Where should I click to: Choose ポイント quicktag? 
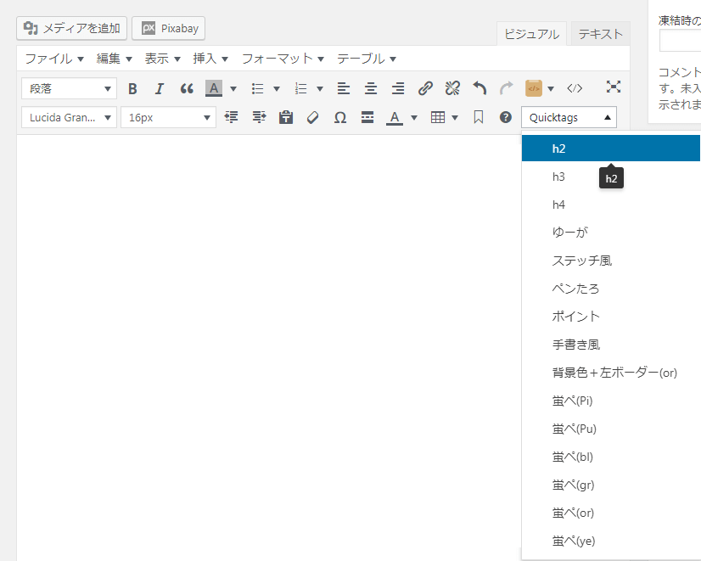611,317
